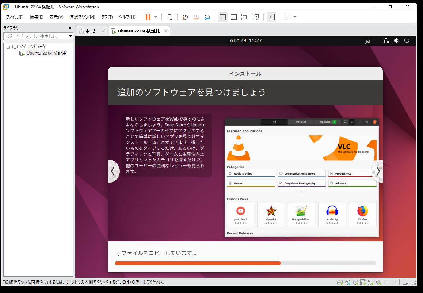This screenshot has width=423, height=293.
Task: Revert the VM to its previous snapshot
Action: pyautogui.click(x=196, y=17)
